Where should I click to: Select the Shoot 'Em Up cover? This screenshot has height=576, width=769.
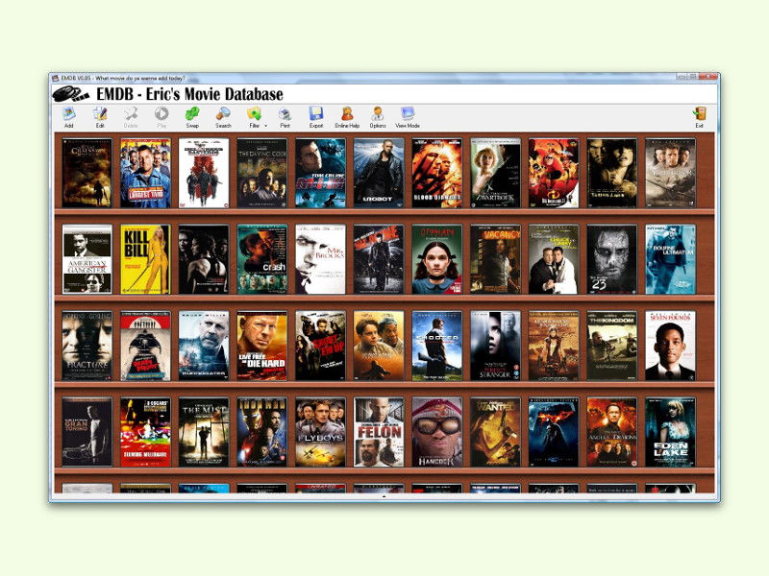(x=320, y=346)
